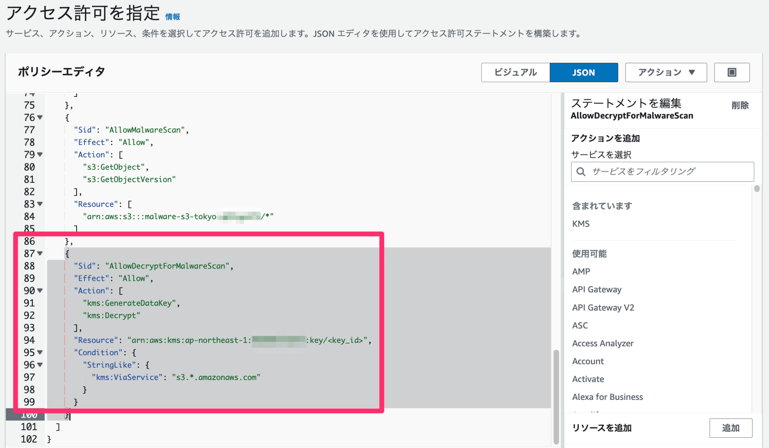769x448 pixels.
Task: Select Alexa for Business service
Action: [x=607, y=397]
